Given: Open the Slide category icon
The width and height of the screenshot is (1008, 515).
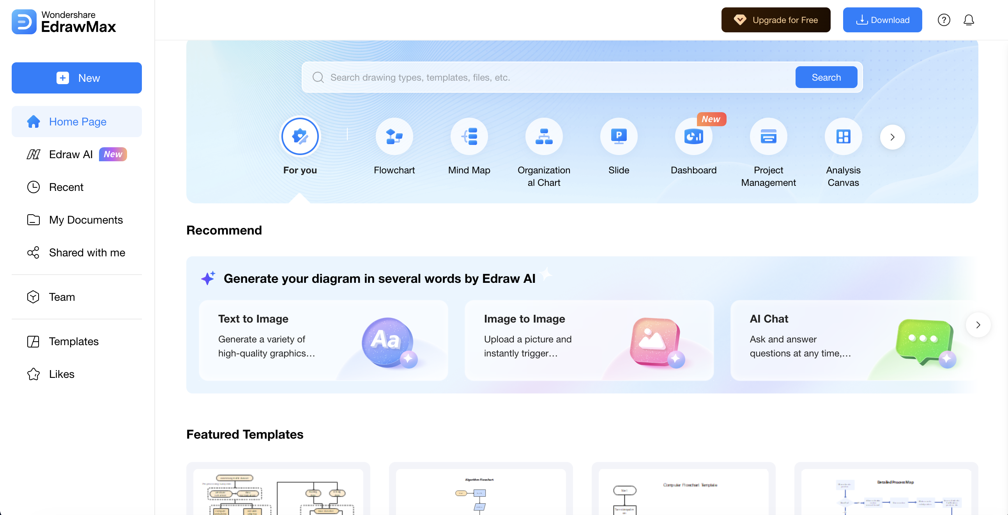Looking at the screenshot, I should (619, 136).
